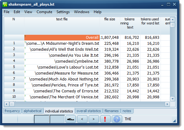Click the 'THE' status text at bottom
Screen dimensions: 184x130
tap(128, 119)
